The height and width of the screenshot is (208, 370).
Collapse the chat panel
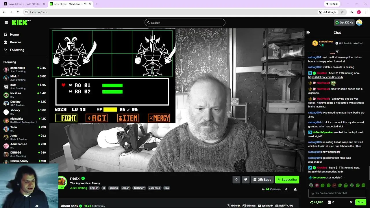click(308, 33)
